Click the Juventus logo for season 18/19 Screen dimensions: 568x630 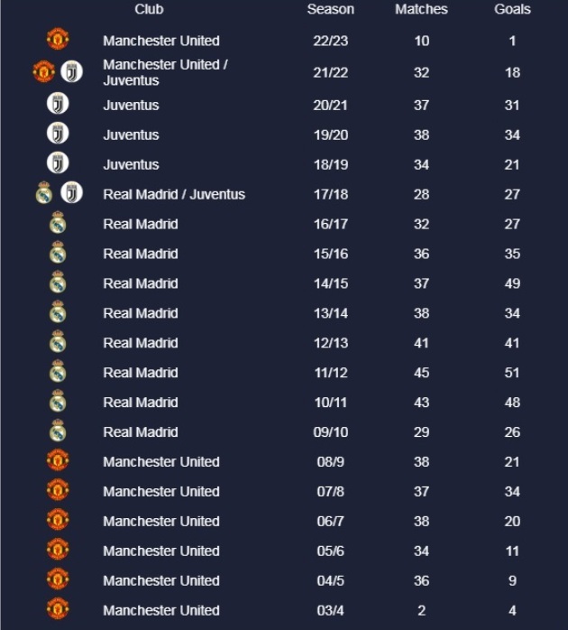tap(58, 164)
